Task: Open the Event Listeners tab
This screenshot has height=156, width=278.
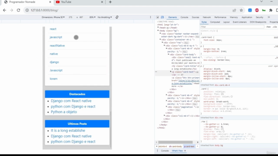Action: (x=239, y=22)
